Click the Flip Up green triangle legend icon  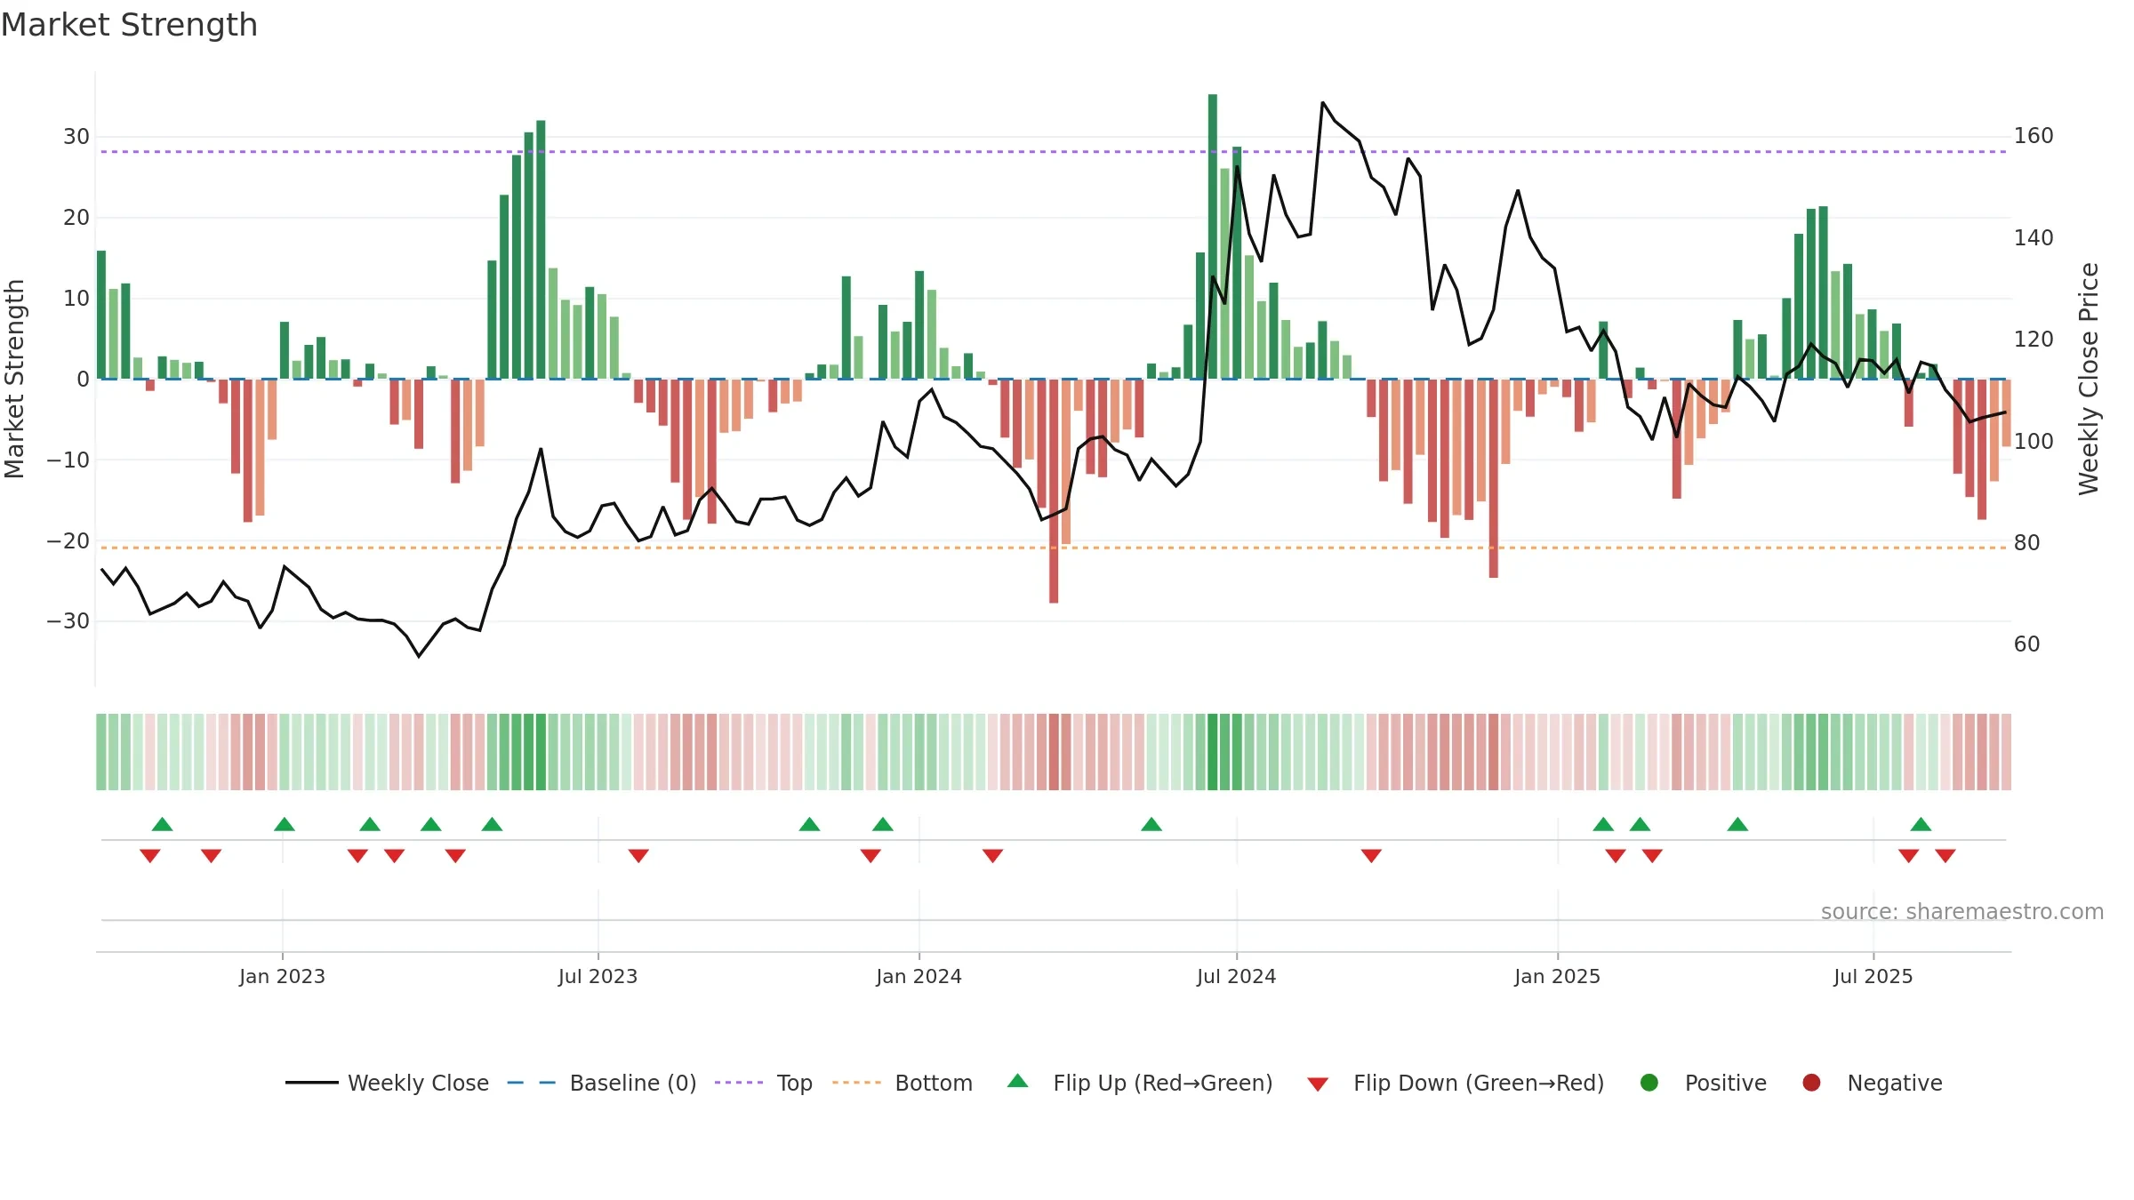point(1018,1082)
